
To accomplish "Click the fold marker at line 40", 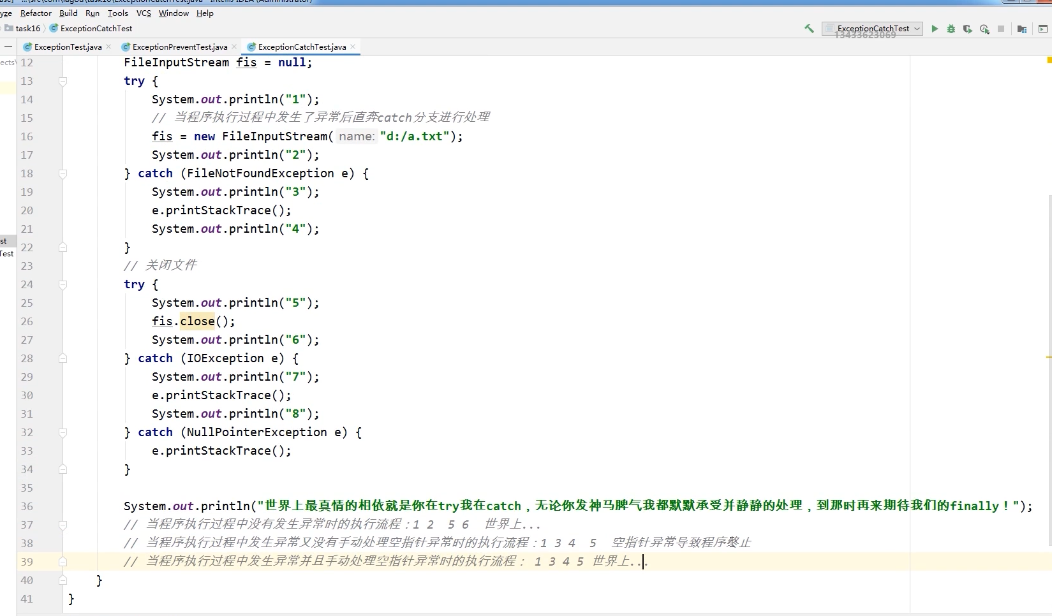I will pos(63,580).
